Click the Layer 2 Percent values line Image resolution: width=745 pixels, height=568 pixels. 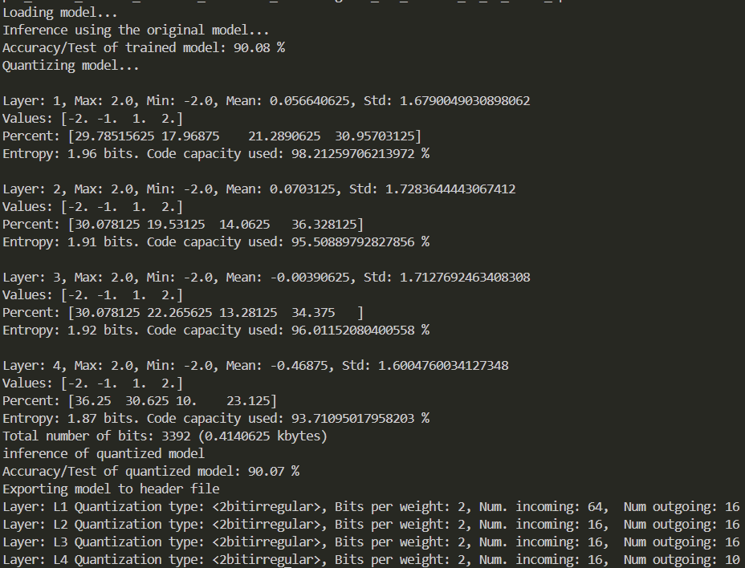183,225
